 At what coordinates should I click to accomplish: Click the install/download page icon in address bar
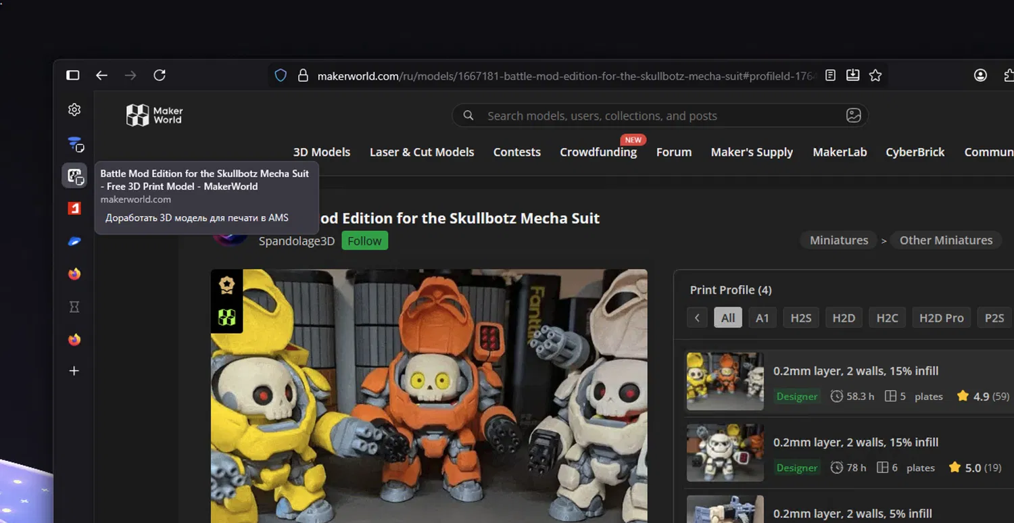coord(853,76)
